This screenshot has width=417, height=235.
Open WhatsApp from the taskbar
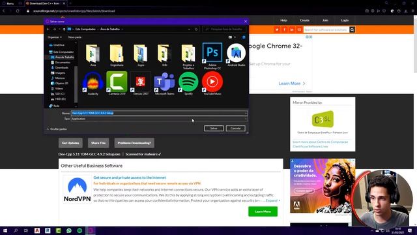(x=69, y=230)
